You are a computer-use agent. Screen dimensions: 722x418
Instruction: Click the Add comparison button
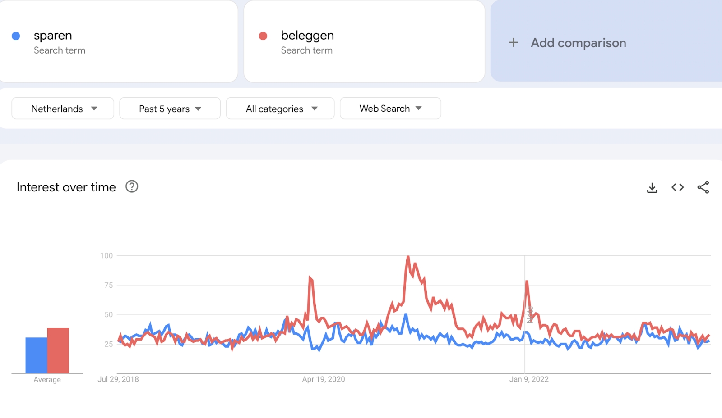click(x=578, y=43)
